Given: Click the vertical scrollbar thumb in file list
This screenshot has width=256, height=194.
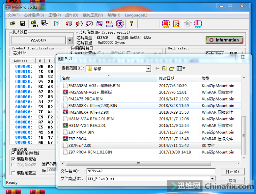Looking at the screenshot, I should coord(244,135).
